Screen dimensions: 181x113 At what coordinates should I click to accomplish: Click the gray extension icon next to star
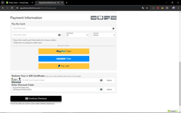pos(153,8)
